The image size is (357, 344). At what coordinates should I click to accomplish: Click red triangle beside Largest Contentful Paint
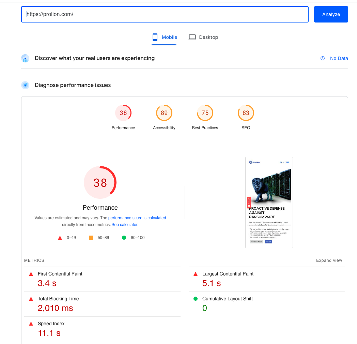coord(195,274)
